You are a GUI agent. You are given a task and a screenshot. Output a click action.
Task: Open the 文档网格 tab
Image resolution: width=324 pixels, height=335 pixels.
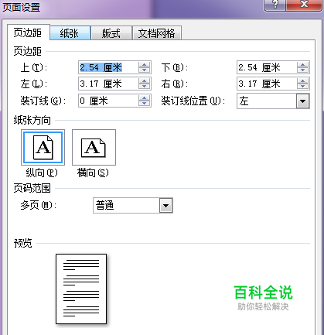[x=157, y=32]
